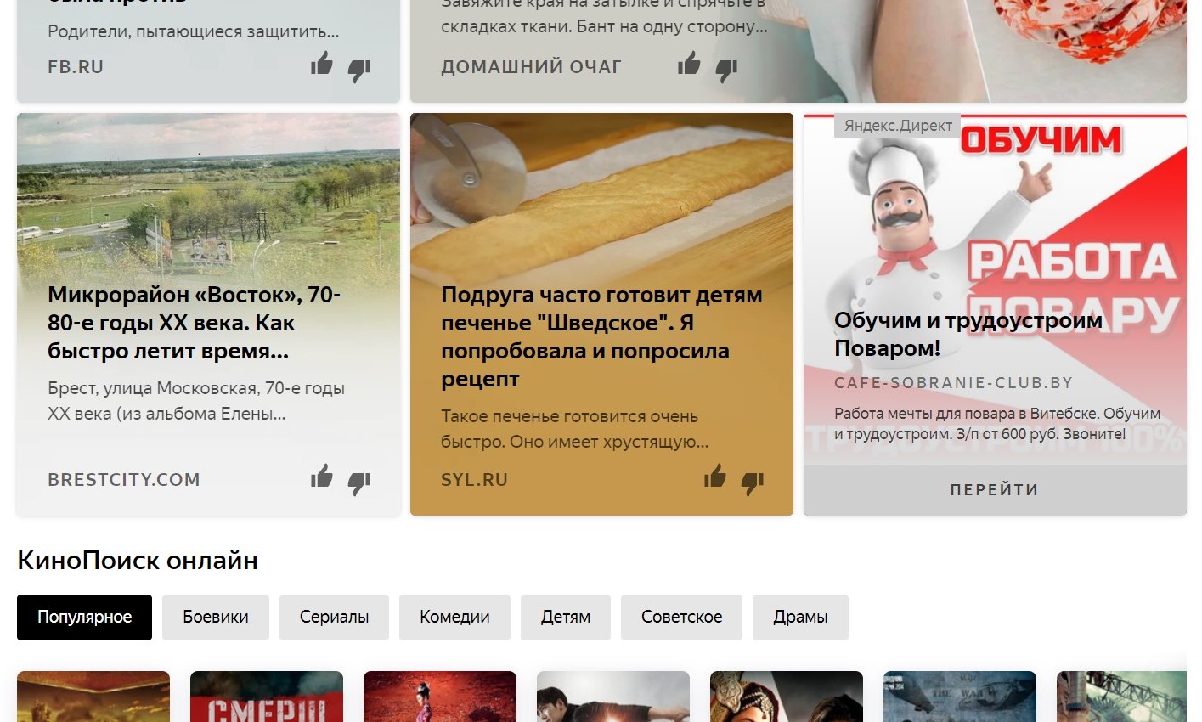Click the Родители, пытающиеся защитить snippet
The image size is (1202, 722).
[194, 31]
